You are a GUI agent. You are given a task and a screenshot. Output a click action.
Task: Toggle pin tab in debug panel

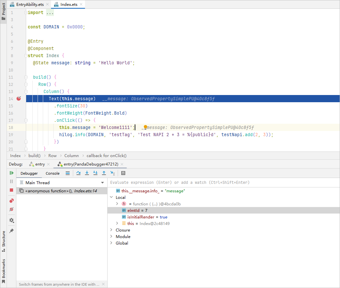point(11,231)
